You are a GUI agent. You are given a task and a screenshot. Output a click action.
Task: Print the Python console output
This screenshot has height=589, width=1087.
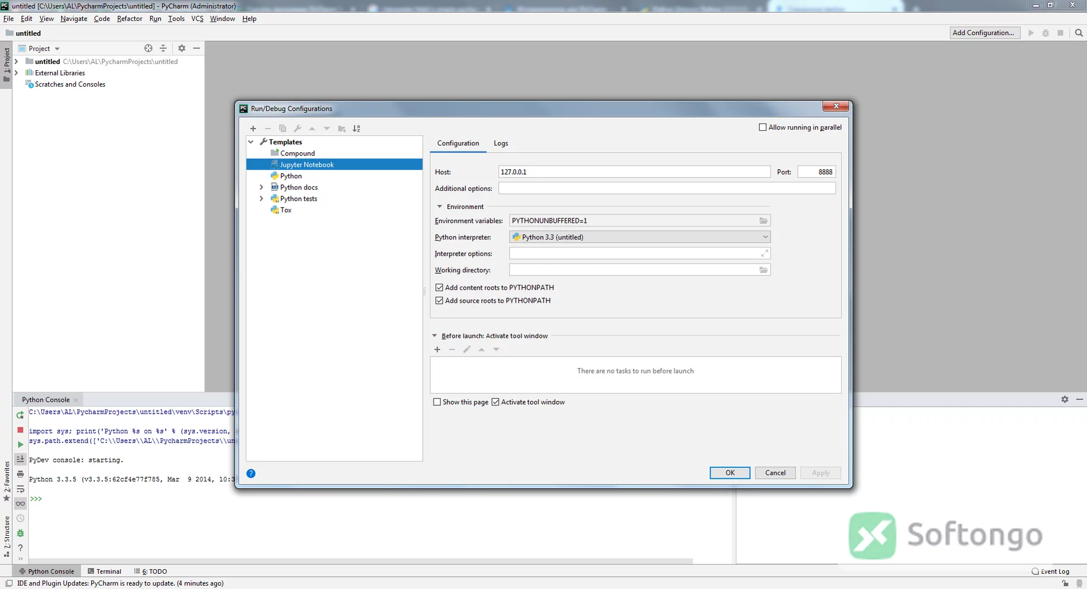pyautogui.click(x=20, y=474)
